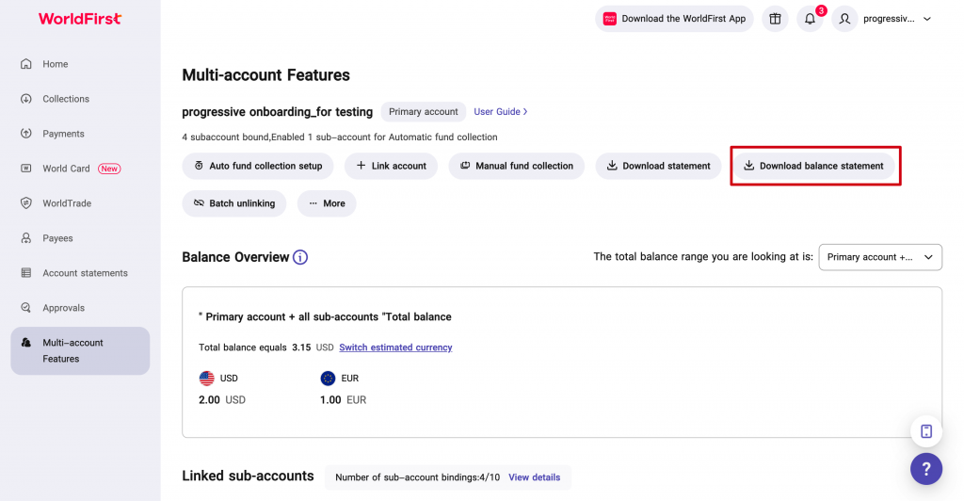View details of linked sub-accounts
Screen dimensions: 964x501
pos(534,477)
